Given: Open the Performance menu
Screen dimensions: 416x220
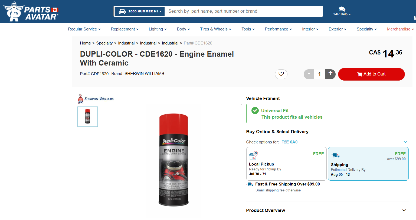Looking at the screenshot, I should [278, 29].
